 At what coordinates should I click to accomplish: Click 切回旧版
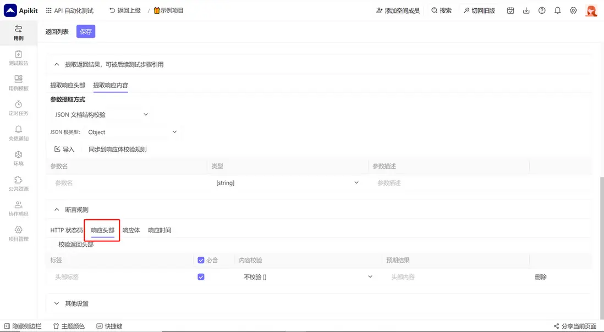pos(479,10)
